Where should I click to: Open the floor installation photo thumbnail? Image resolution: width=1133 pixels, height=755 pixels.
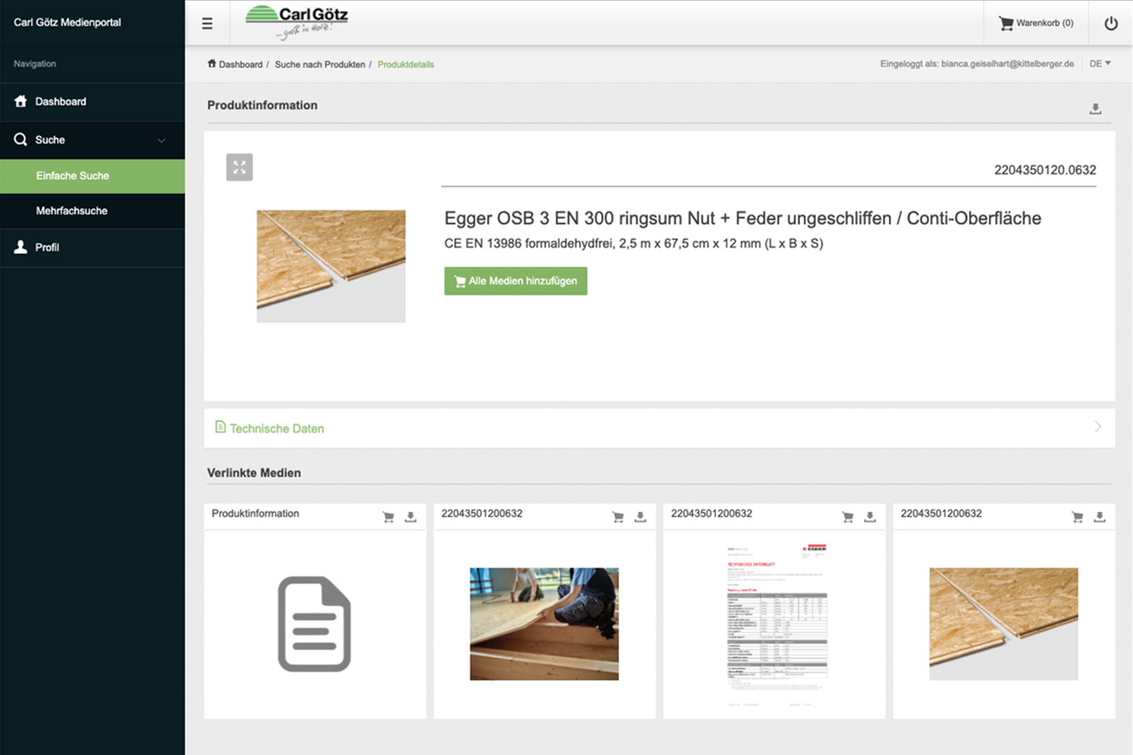[544, 624]
